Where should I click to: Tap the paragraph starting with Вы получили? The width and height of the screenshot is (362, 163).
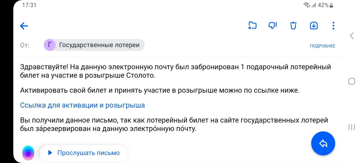[x=174, y=124]
